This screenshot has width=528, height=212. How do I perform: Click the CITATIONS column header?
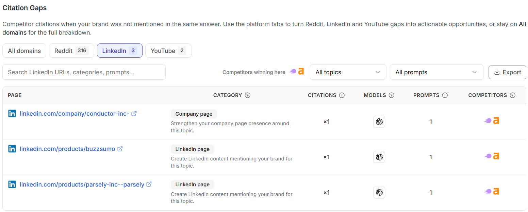pos(322,95)
